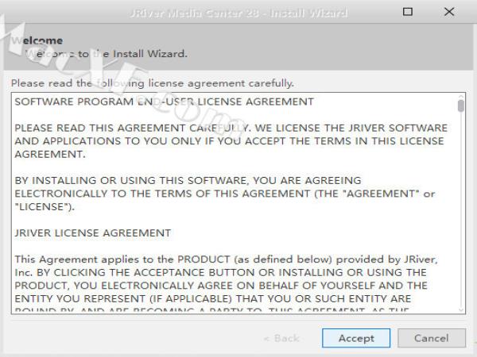The image size is (477, 357).
Task: Maximize the Install Wizard window
Action: point(408,12)
